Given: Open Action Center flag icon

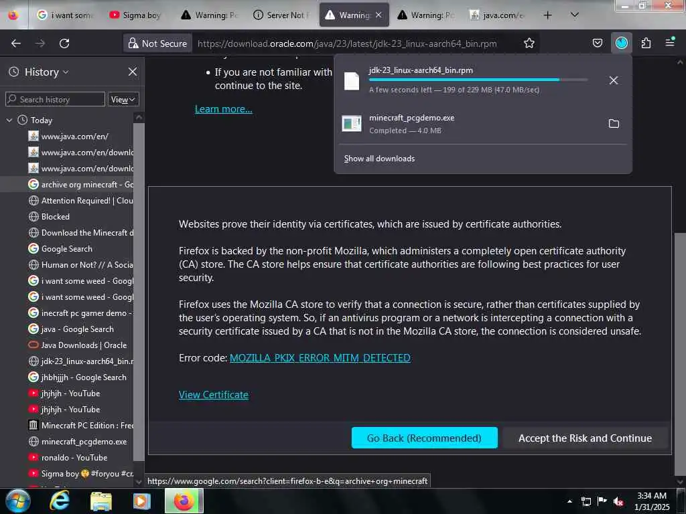Looking at the screenshot, I should point(602,501).
